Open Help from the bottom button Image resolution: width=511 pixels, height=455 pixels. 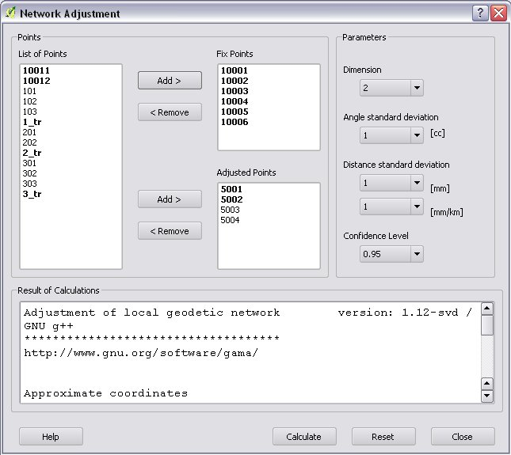(x=50, y=437)
